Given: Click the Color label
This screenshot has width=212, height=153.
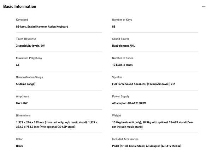Looking at the screenshot, I should [x=20, y=139].
